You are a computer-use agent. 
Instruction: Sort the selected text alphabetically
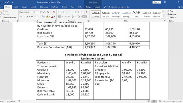point(82,12)
